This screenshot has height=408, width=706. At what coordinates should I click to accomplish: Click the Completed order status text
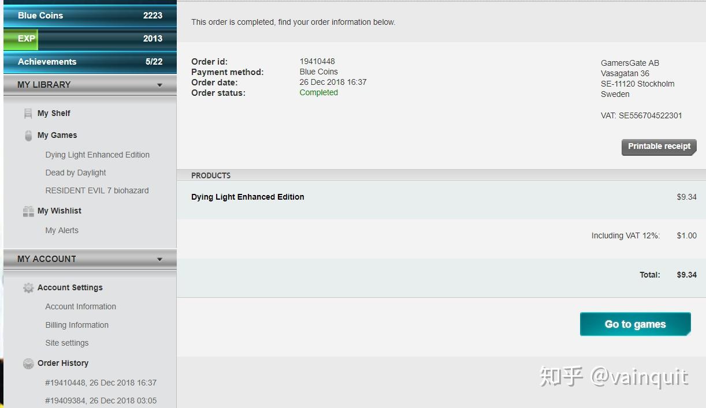coord(319,92)
